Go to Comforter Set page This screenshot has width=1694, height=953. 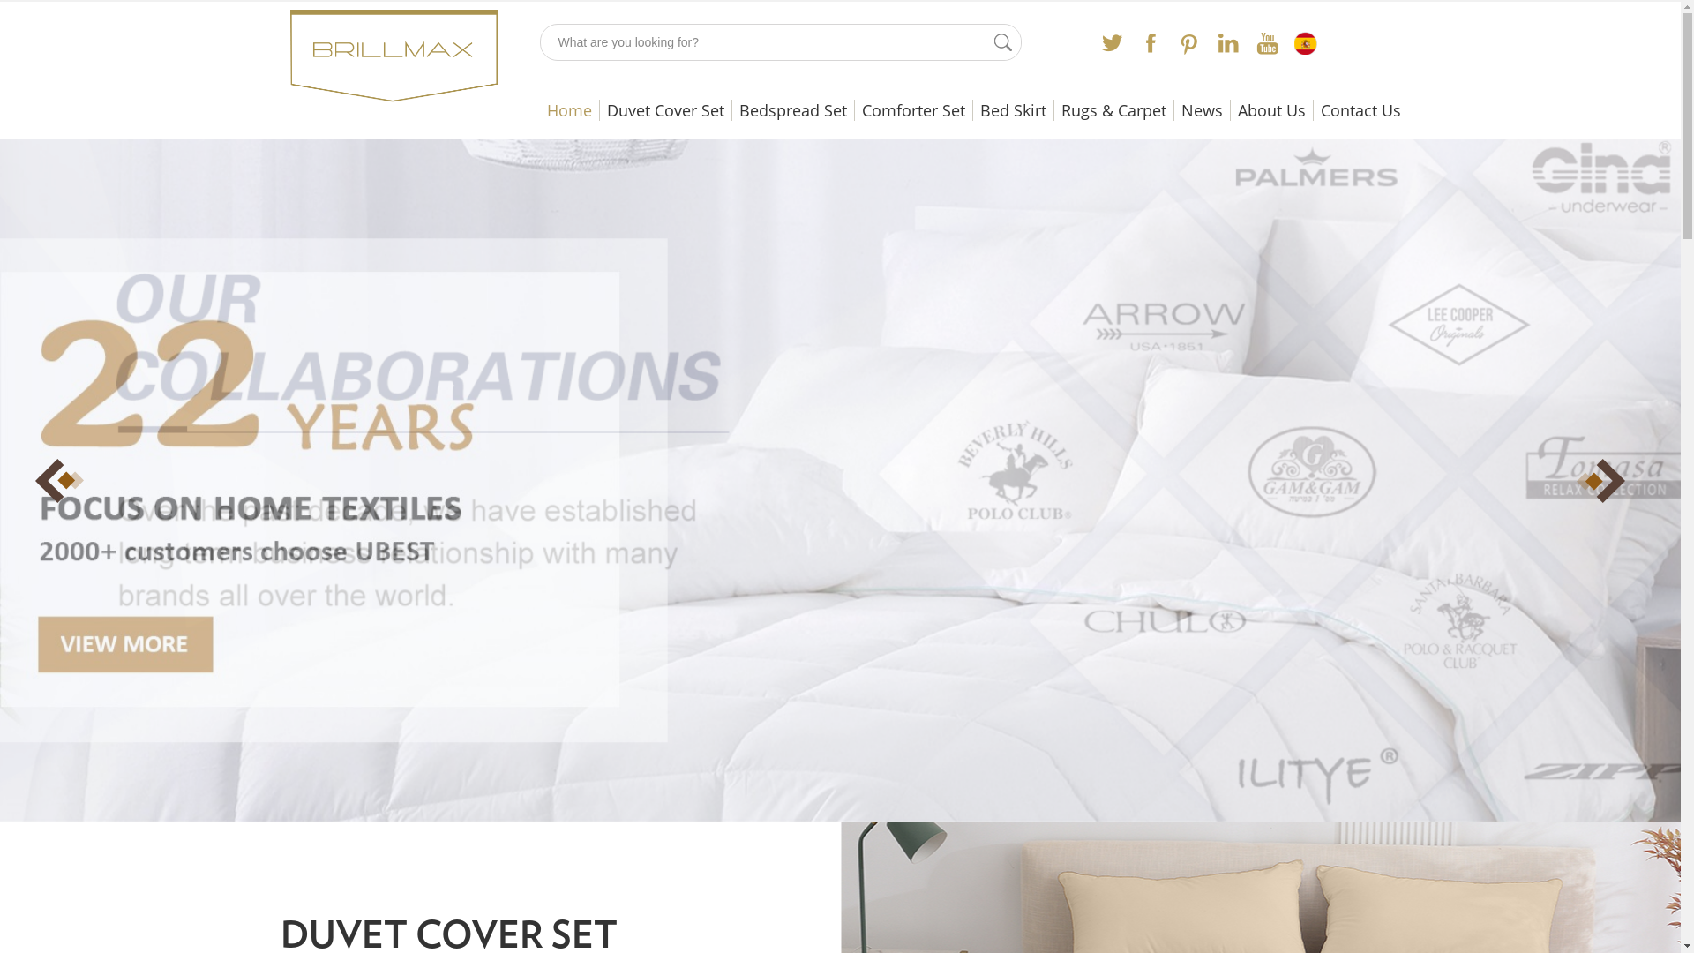[x=913, y=110]
